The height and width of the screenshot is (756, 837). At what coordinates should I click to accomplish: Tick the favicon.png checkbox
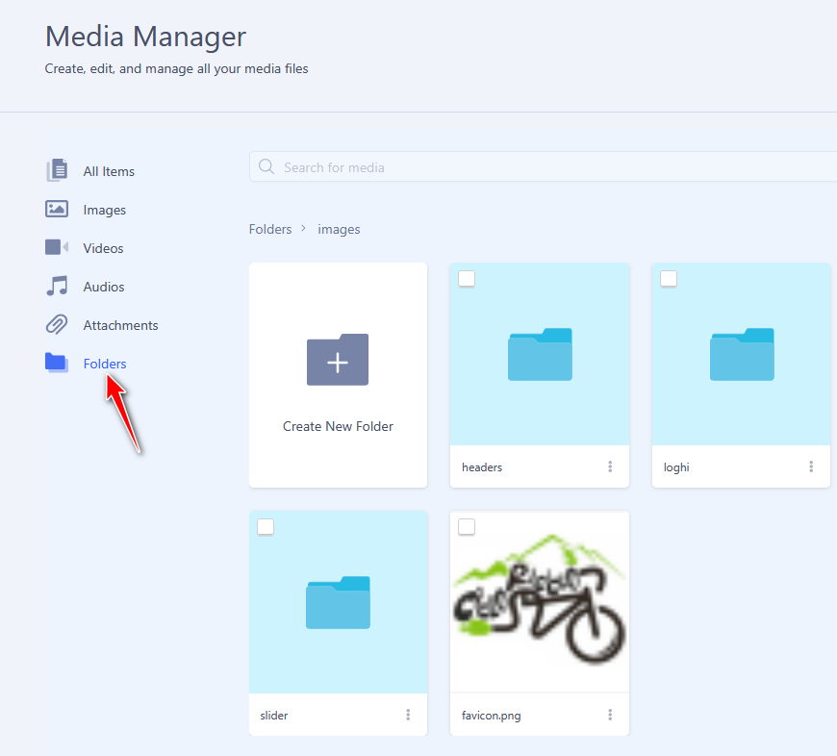[467, 527]
